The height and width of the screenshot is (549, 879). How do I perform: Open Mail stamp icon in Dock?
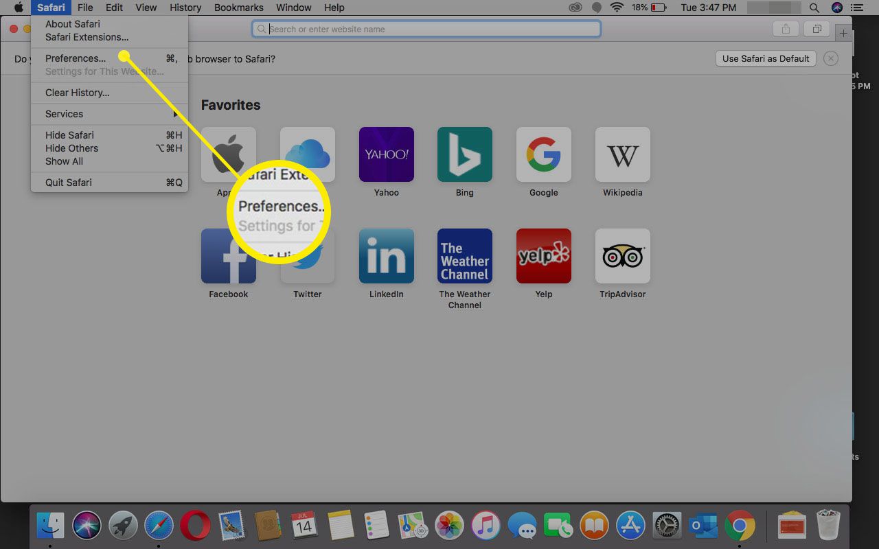coord(231,526)
